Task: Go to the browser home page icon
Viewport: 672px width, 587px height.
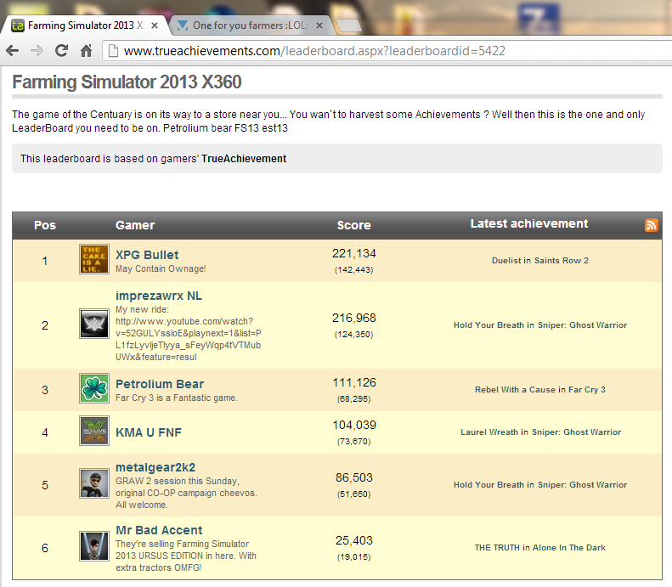Action: pos(86,51)
